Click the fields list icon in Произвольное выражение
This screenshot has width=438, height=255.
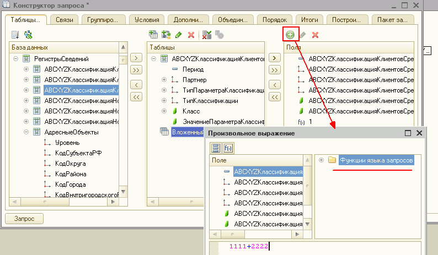215,148
